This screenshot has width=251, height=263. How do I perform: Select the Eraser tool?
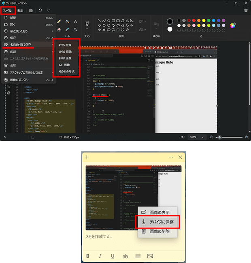(x=59, y=30)
